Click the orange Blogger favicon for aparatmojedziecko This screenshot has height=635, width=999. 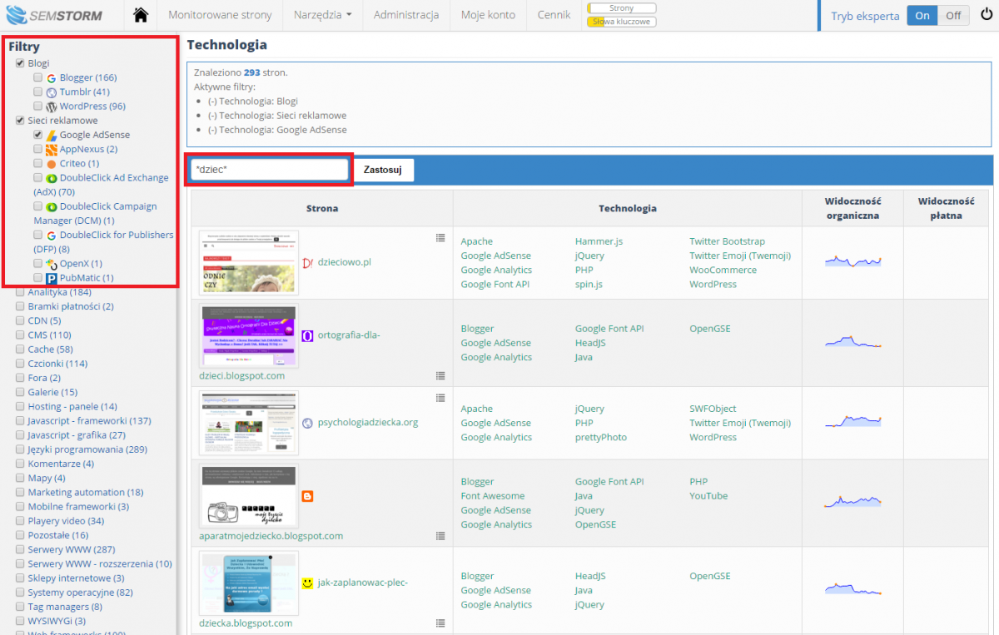[307, 496]
